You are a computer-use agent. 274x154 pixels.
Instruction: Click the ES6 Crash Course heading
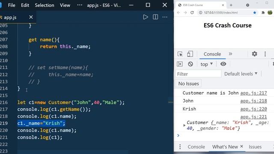point(227,25)
